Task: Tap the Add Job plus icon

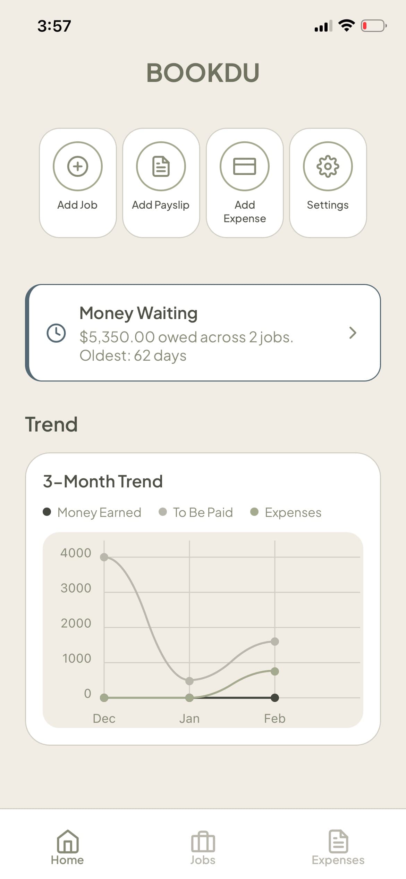Action: pos(77,166)
